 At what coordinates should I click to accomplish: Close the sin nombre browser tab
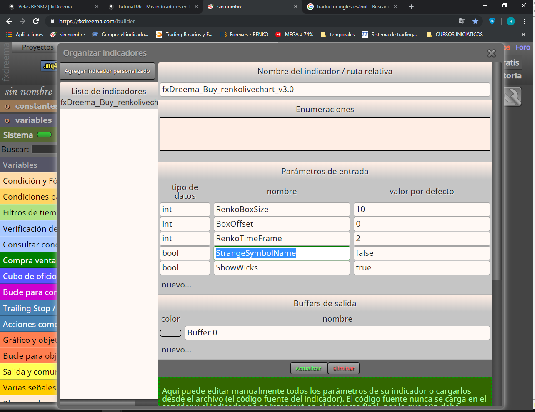coord(296,7)
